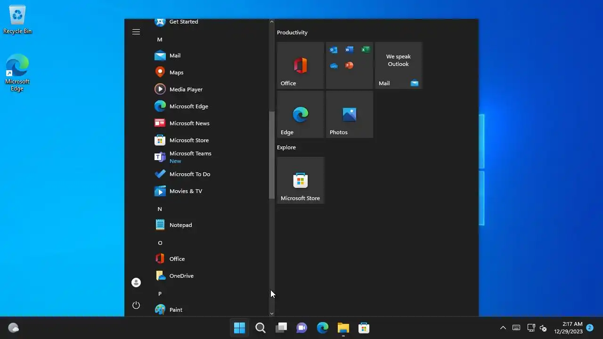Show hidden system tray icons

click(x=503, y=328)
